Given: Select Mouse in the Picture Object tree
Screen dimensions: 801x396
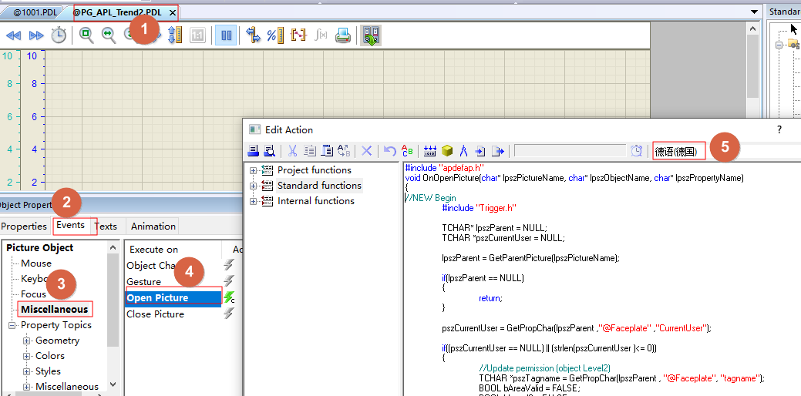Looking at the screenshot, I should point(36,263).
